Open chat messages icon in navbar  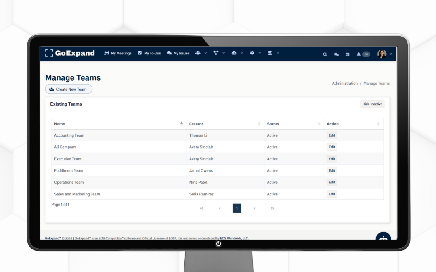336,54
